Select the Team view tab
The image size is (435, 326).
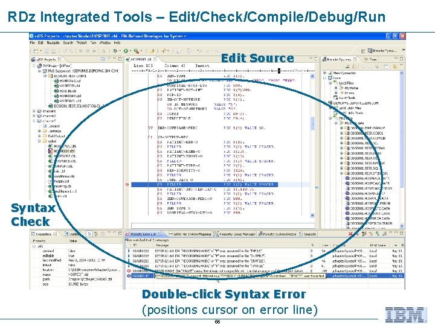click(x=370, y=59)
